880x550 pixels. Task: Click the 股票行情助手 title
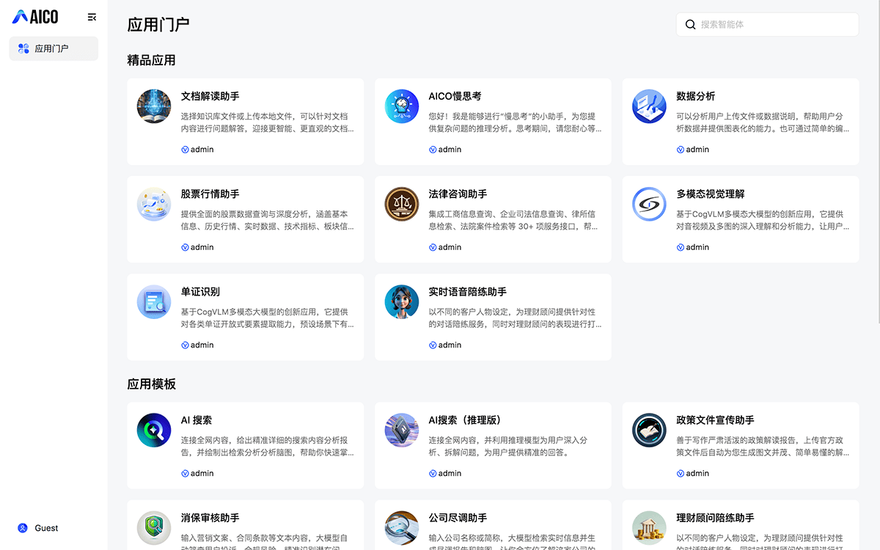210,194
